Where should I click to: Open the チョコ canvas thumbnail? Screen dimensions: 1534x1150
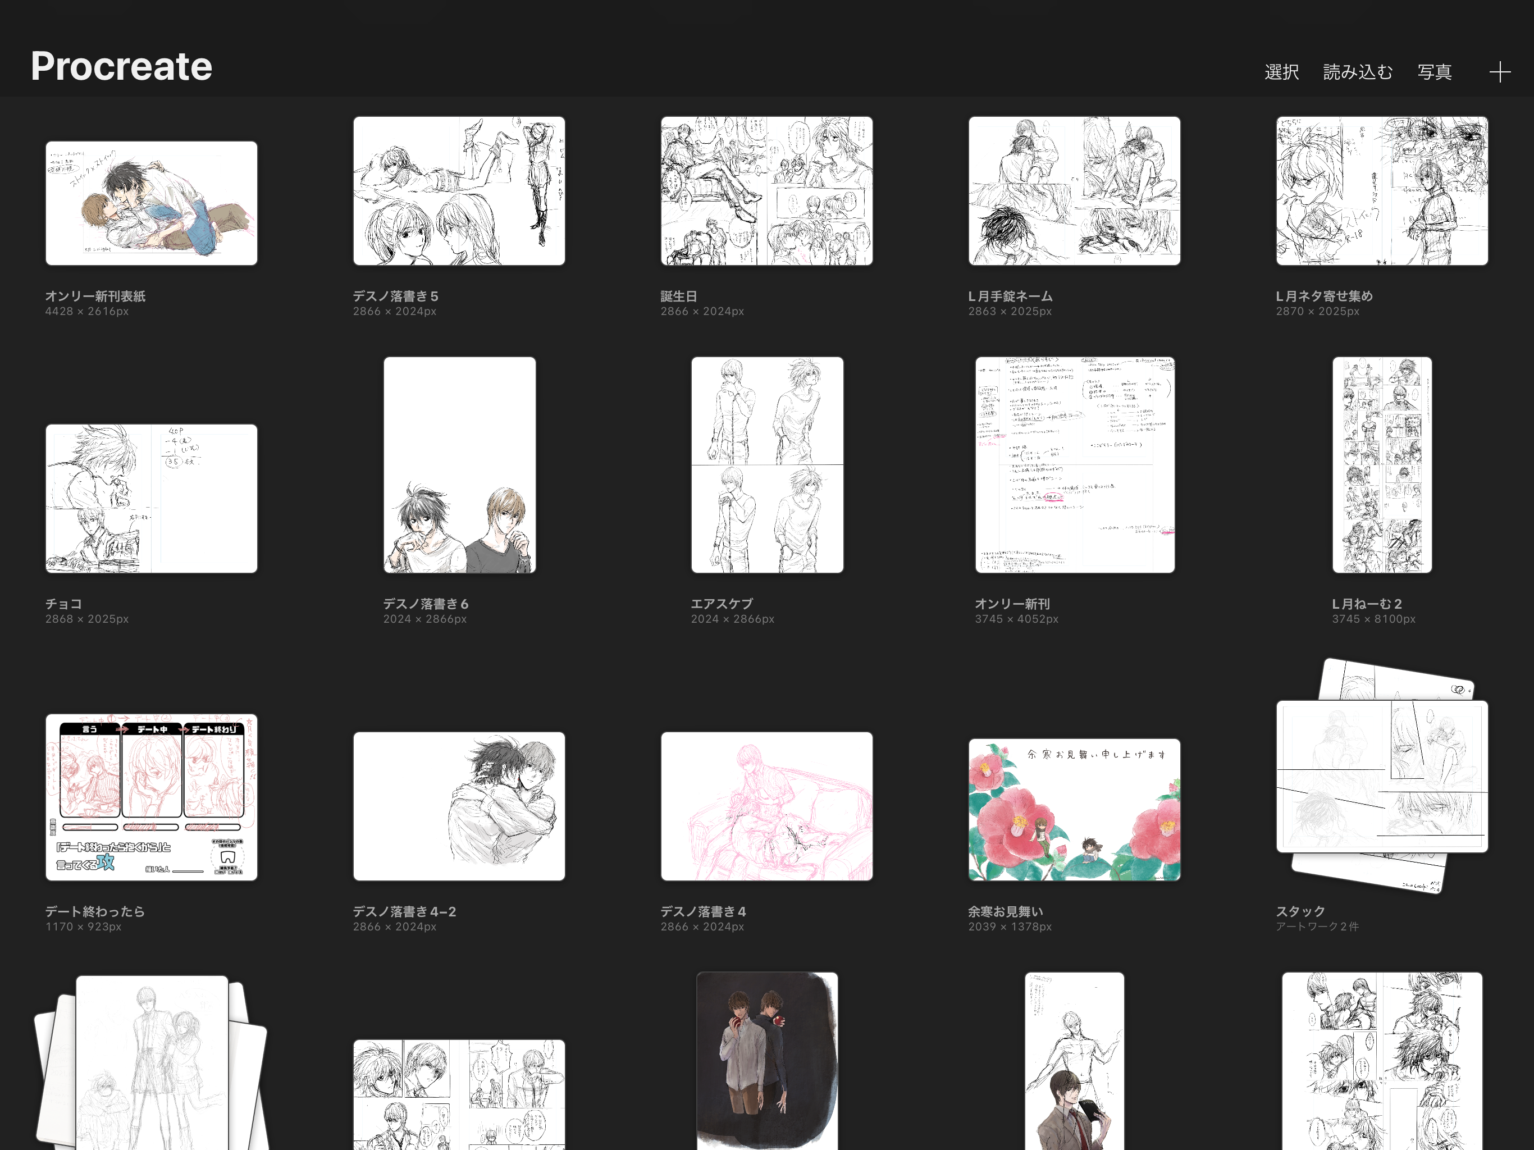[151, 498]
